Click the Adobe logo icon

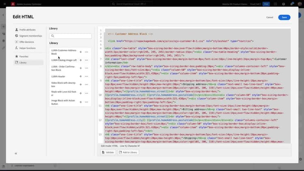13,4
